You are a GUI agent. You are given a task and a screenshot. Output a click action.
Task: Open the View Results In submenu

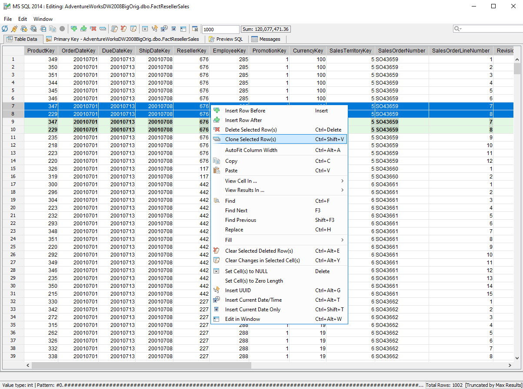[x=244, y=191]
